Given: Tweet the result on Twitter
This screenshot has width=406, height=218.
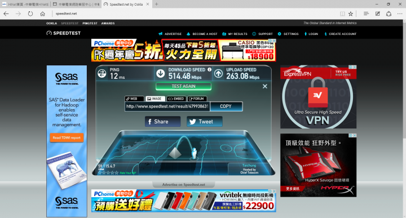Looking at the screenshot, I should point(204,122).
